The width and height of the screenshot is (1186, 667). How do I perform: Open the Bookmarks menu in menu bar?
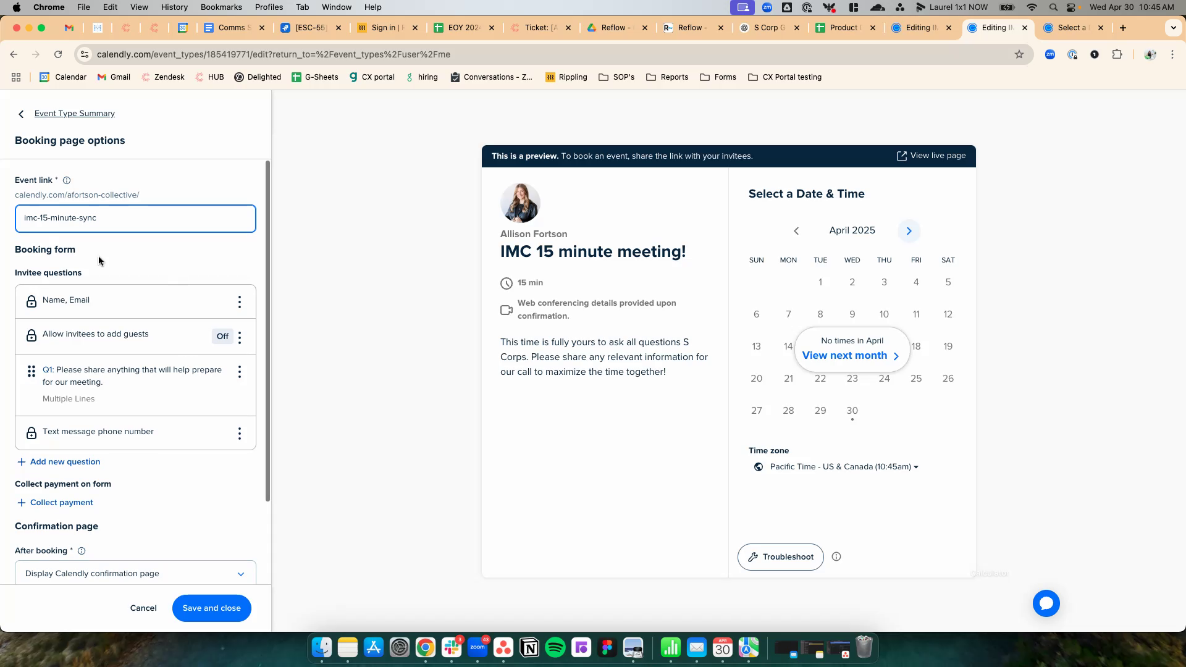(221, 7)
